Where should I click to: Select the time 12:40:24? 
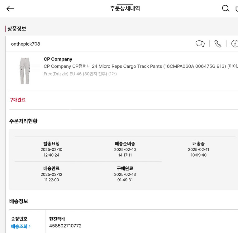coord(51,155)
